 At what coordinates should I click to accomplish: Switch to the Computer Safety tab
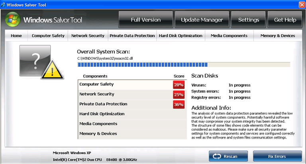click(x=48, y=36)
